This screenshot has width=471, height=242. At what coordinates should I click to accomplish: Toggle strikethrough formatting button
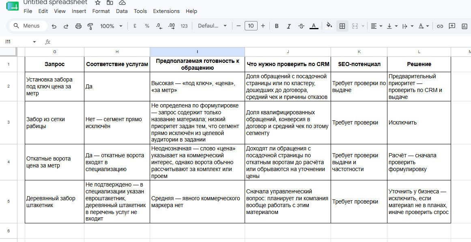(301, 26)
